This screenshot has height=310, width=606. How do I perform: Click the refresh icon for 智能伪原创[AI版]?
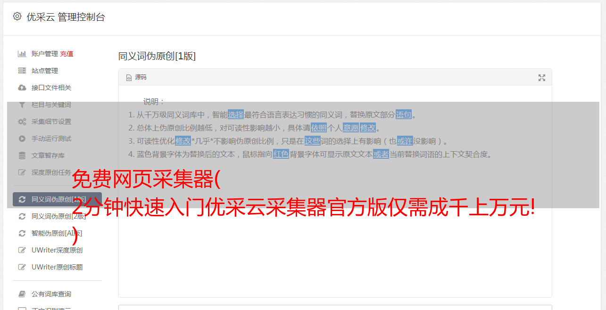[x=22, y=233]
